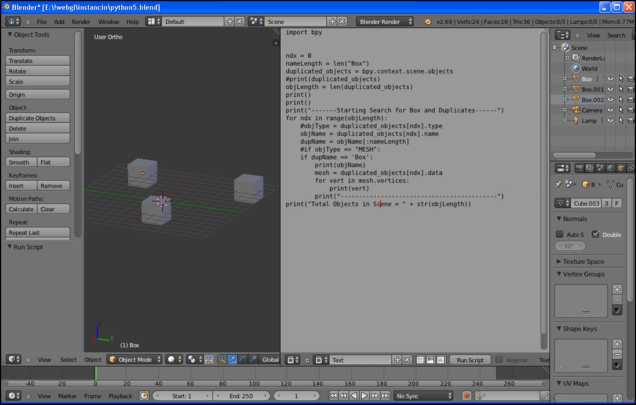Click the viewport shading sphere icon

tap(175, 359)
